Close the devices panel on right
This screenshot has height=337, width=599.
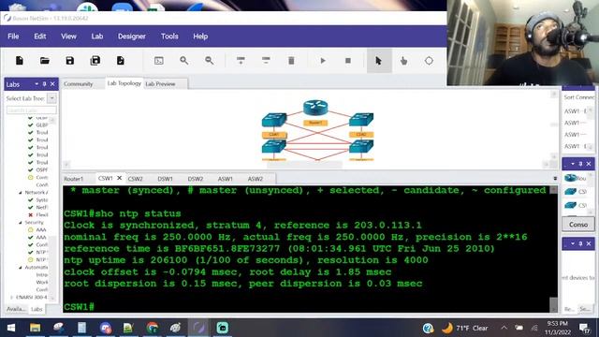(x=589, y=164)
